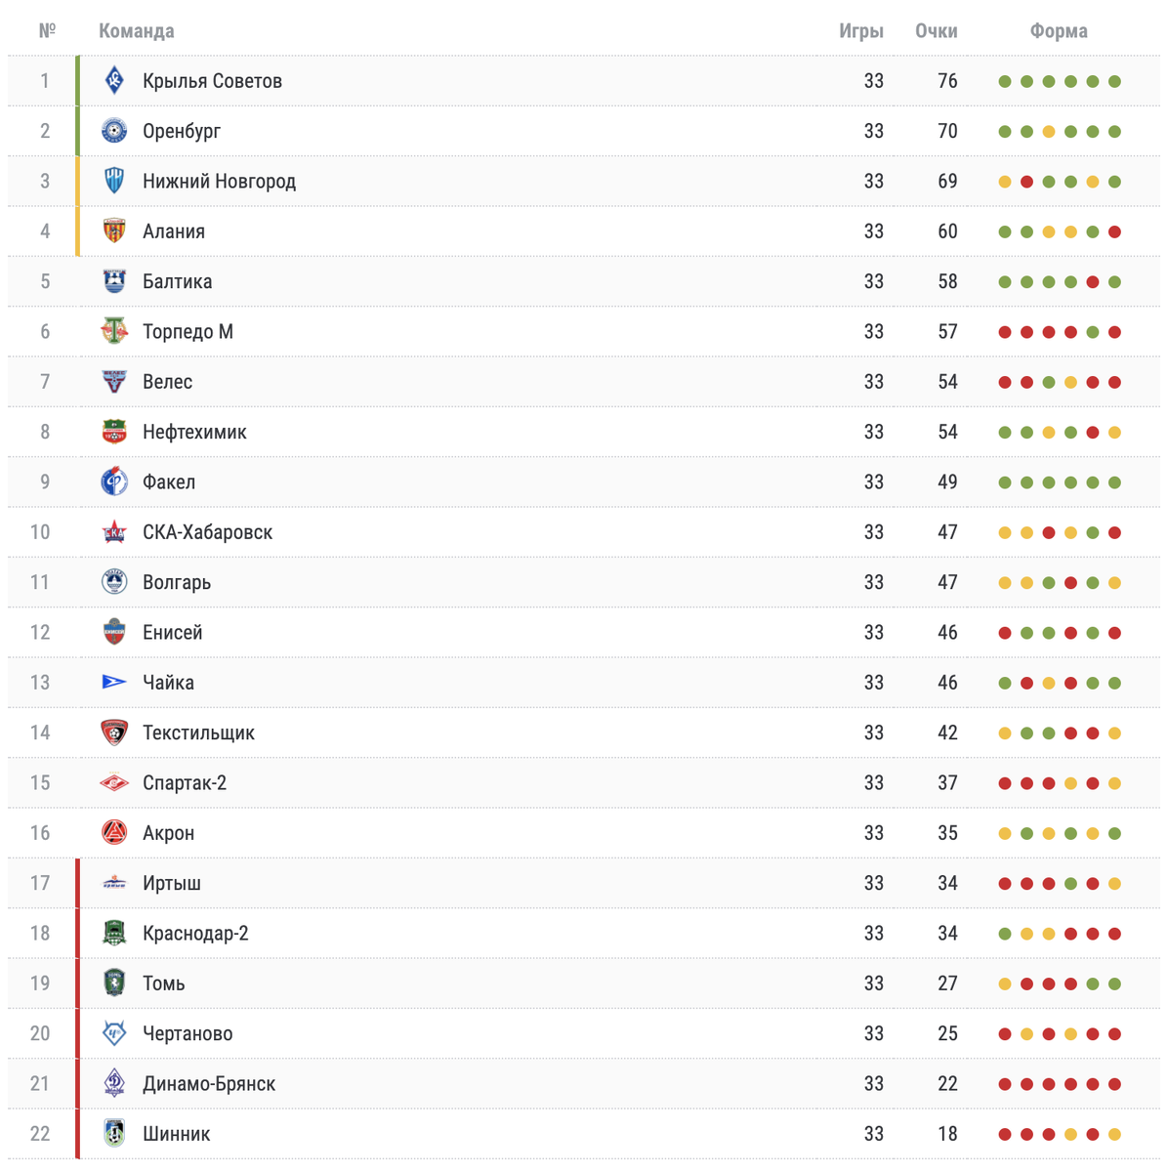1168x1172 pixels.
Task: Click the Команда column header
Action: (x=136, y=31)
